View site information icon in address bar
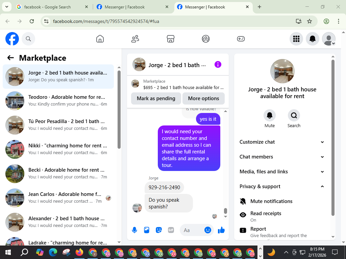The height and width of the screenshot is (259, 346). pos(46,21)
